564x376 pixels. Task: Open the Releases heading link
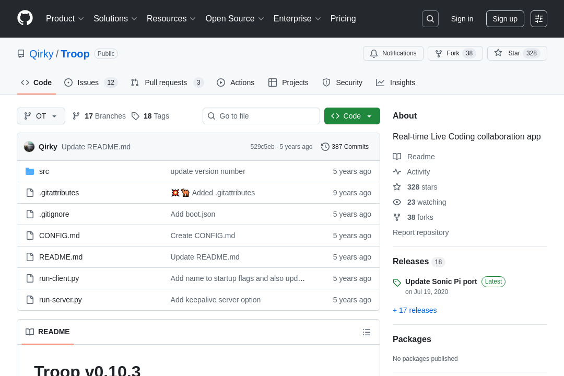[411, 262]
